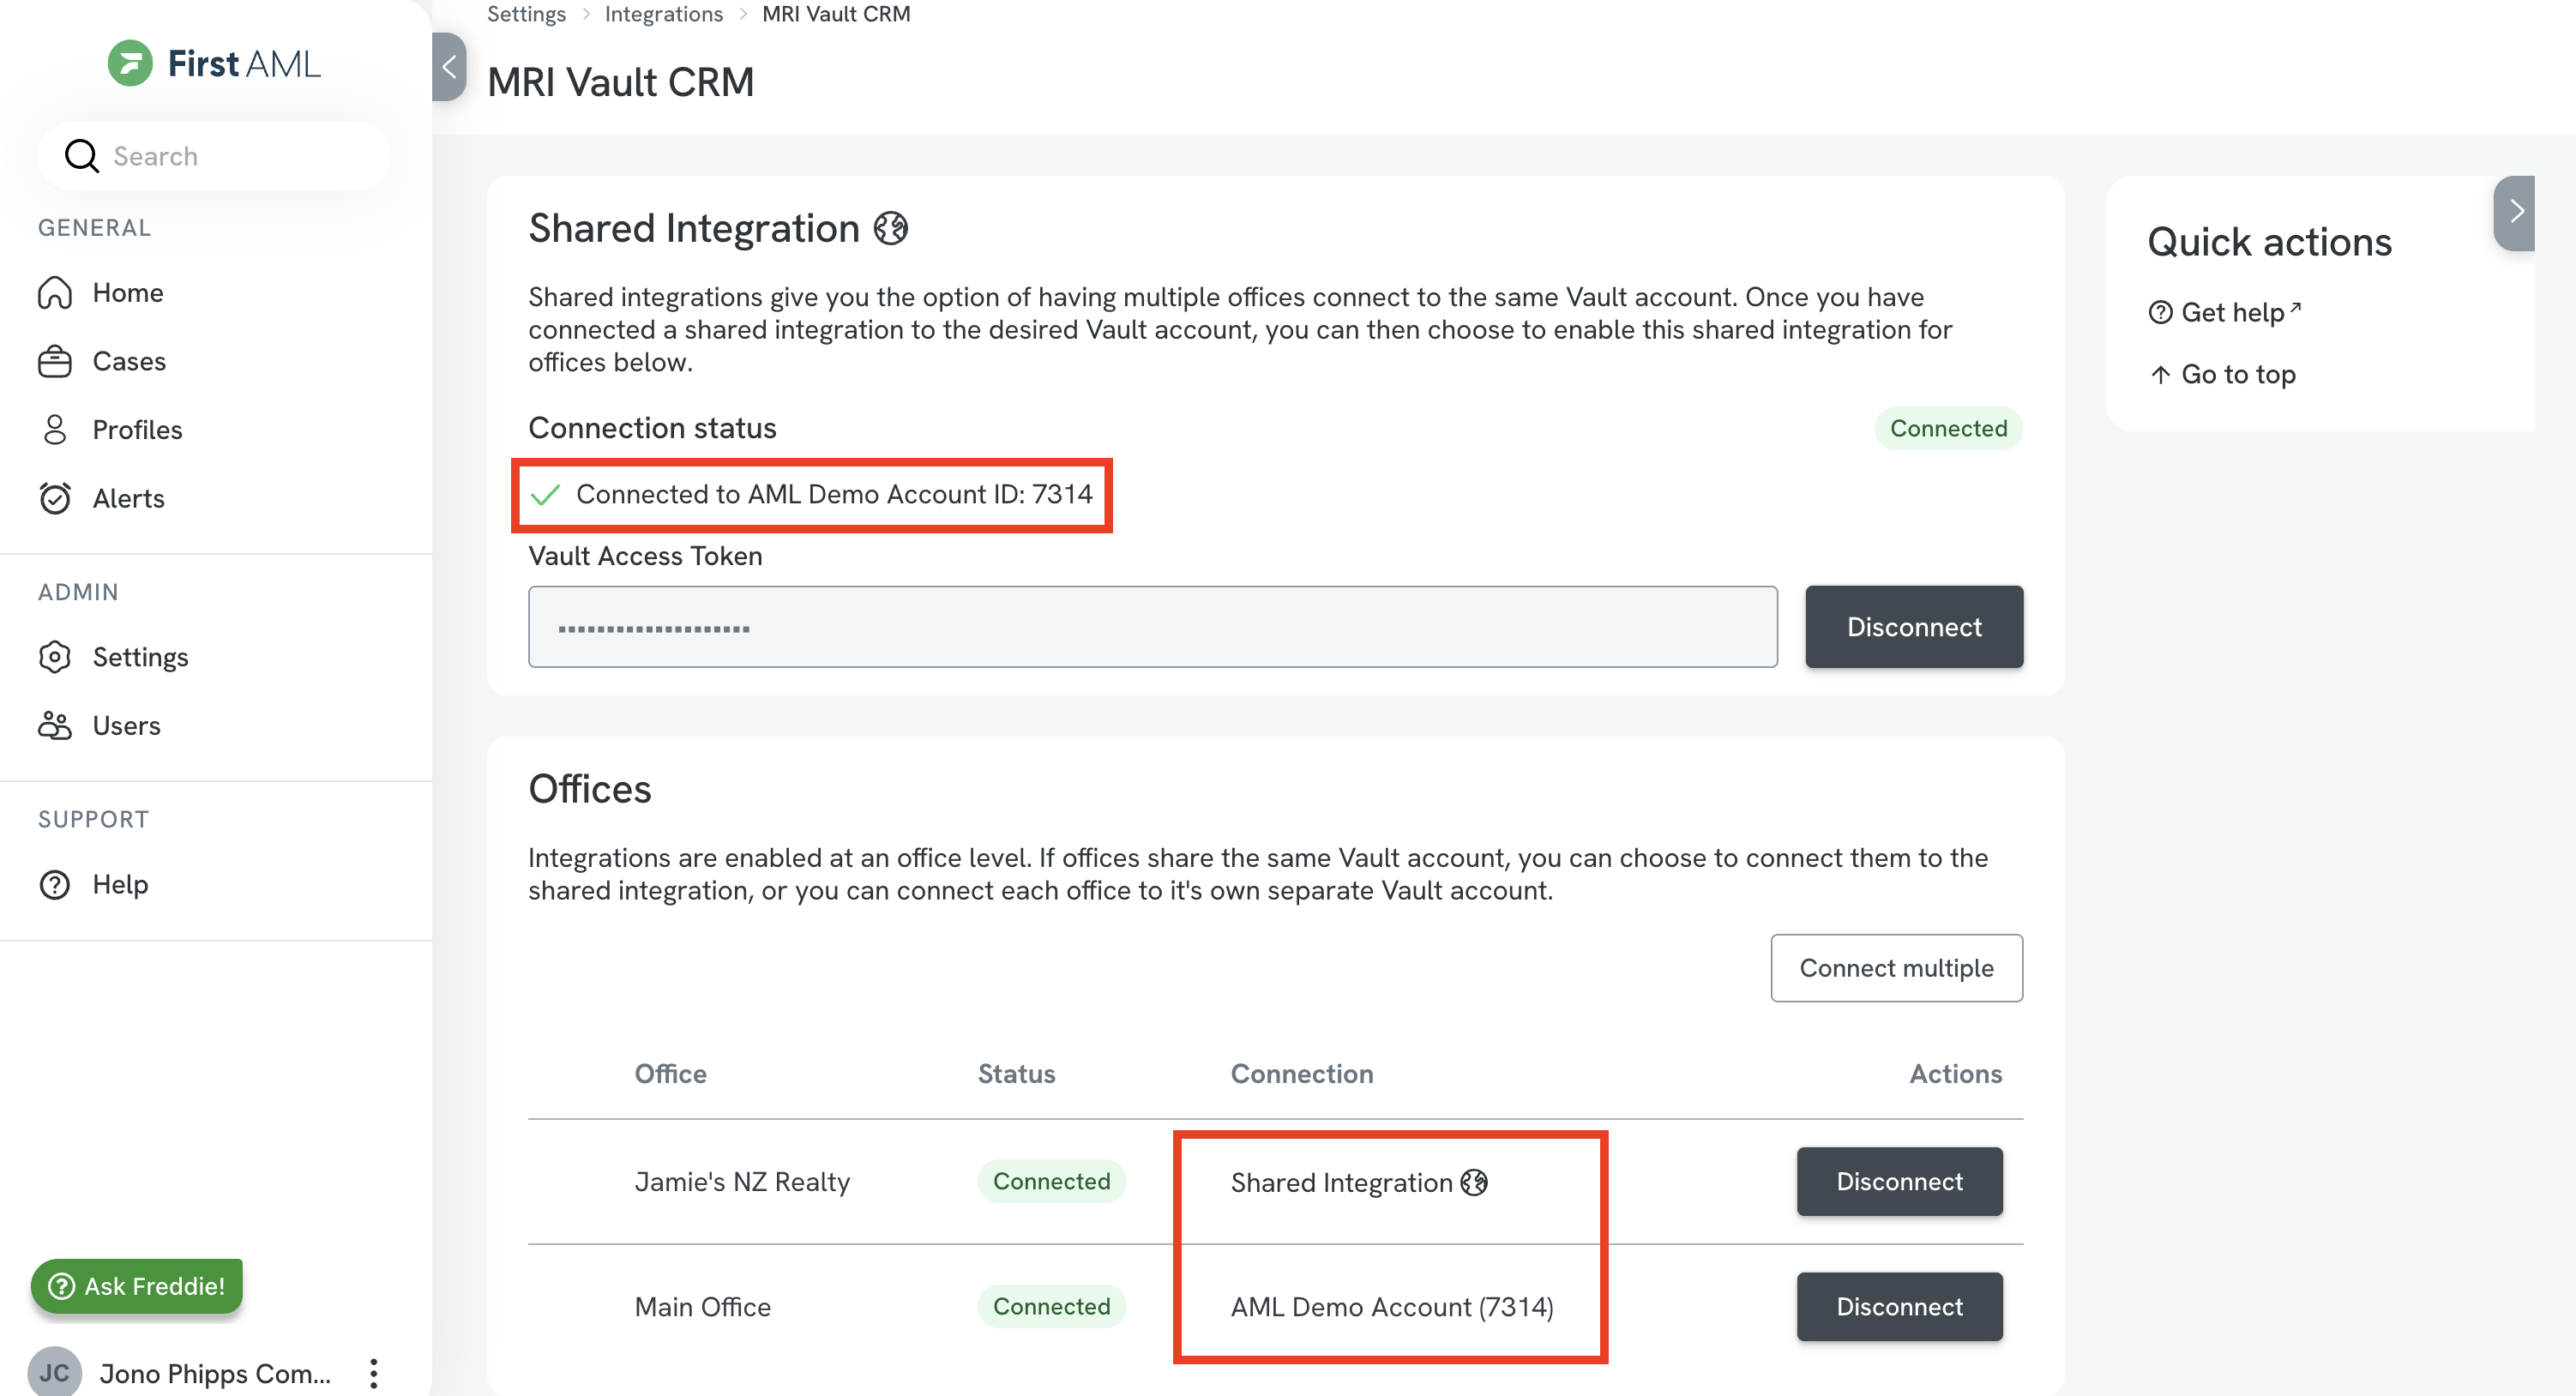The image size is (2576, 1396).
Task: Click the Integrations breadcrumb link
Action: pos(663,14)
